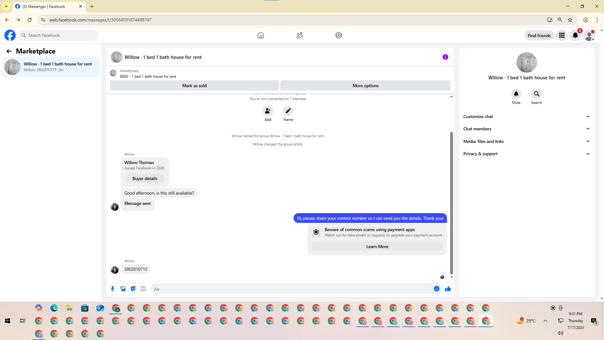Open the install app icon in address bar

click(x=550, y=20)
